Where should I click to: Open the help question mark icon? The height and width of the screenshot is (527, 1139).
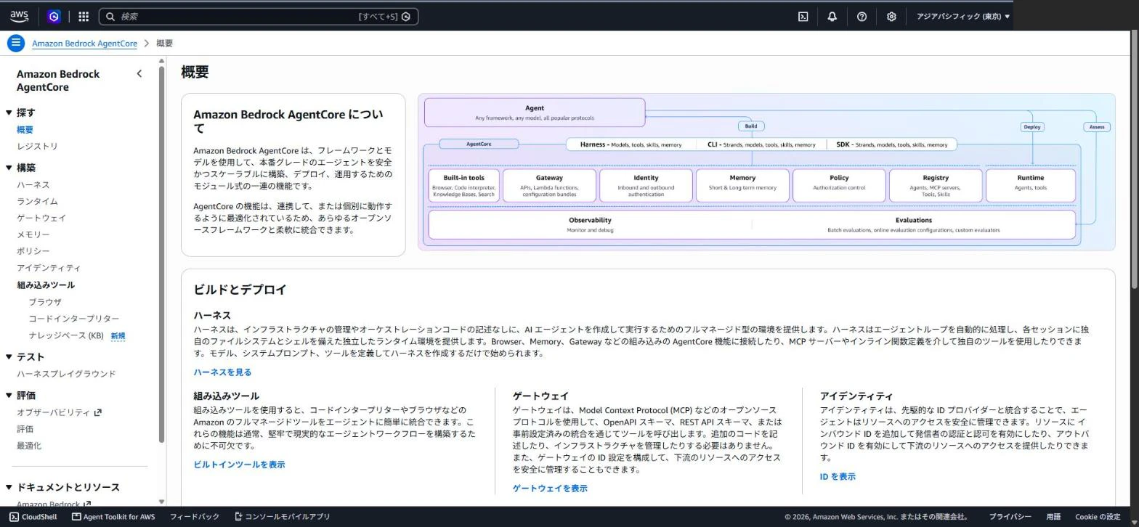pos(862,16)
